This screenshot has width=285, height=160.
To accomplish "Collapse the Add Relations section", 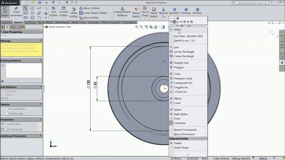I will pyautogui.click(x=41, y=87).
